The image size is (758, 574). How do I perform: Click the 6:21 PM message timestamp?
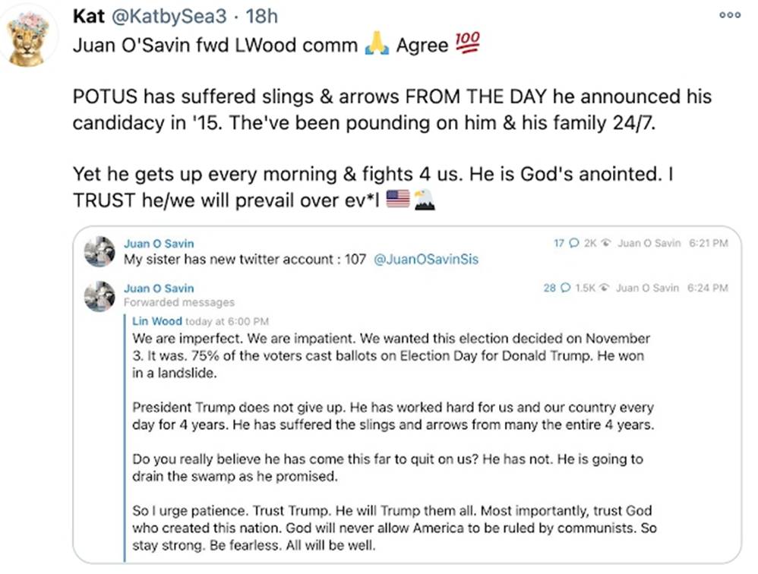pos(709,244)
